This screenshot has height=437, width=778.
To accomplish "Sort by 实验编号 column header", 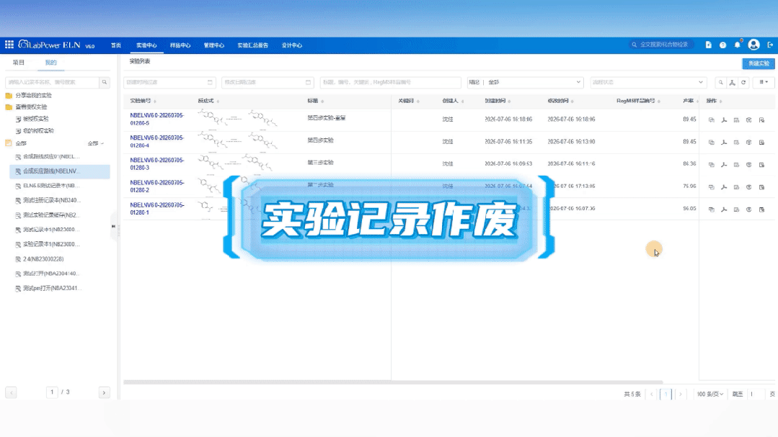I will click(x=143, y=101).
